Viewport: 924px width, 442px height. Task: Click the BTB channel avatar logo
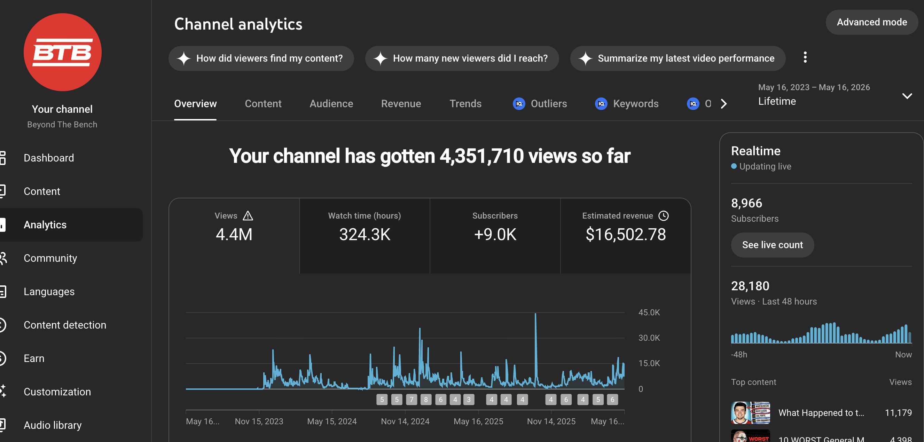pyautogui.click(x=62, y=52)
